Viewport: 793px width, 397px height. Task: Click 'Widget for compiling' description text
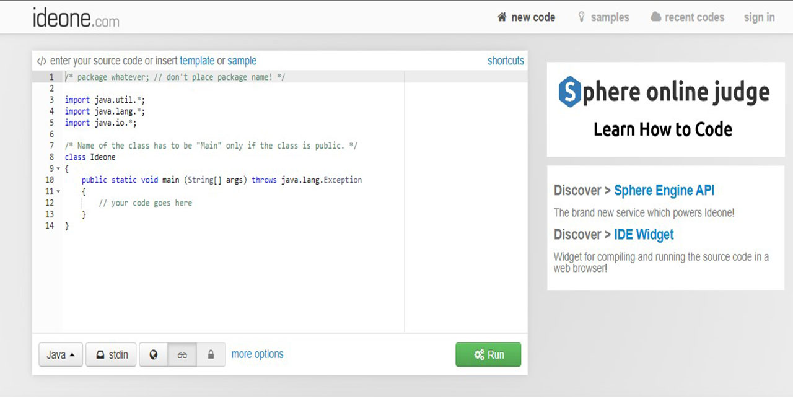pos(661,262)
